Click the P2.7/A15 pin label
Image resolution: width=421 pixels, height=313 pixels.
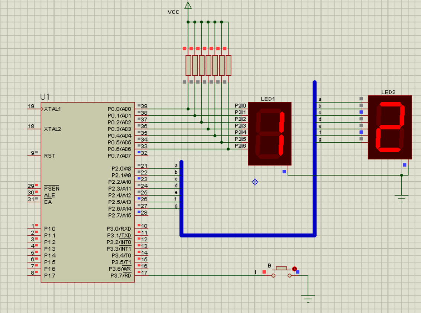click(x=120, y=215)
